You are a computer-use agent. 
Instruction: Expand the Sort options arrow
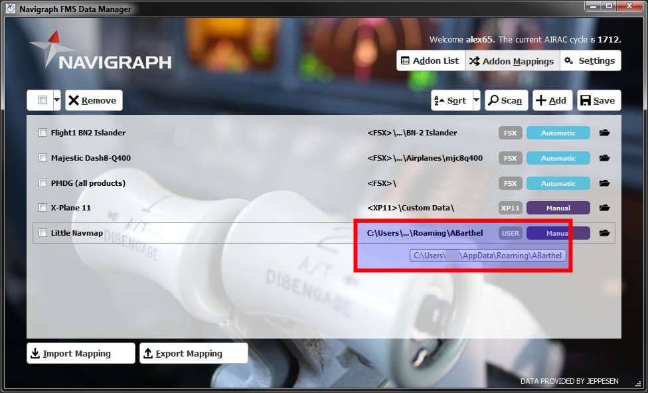(476, 100)
